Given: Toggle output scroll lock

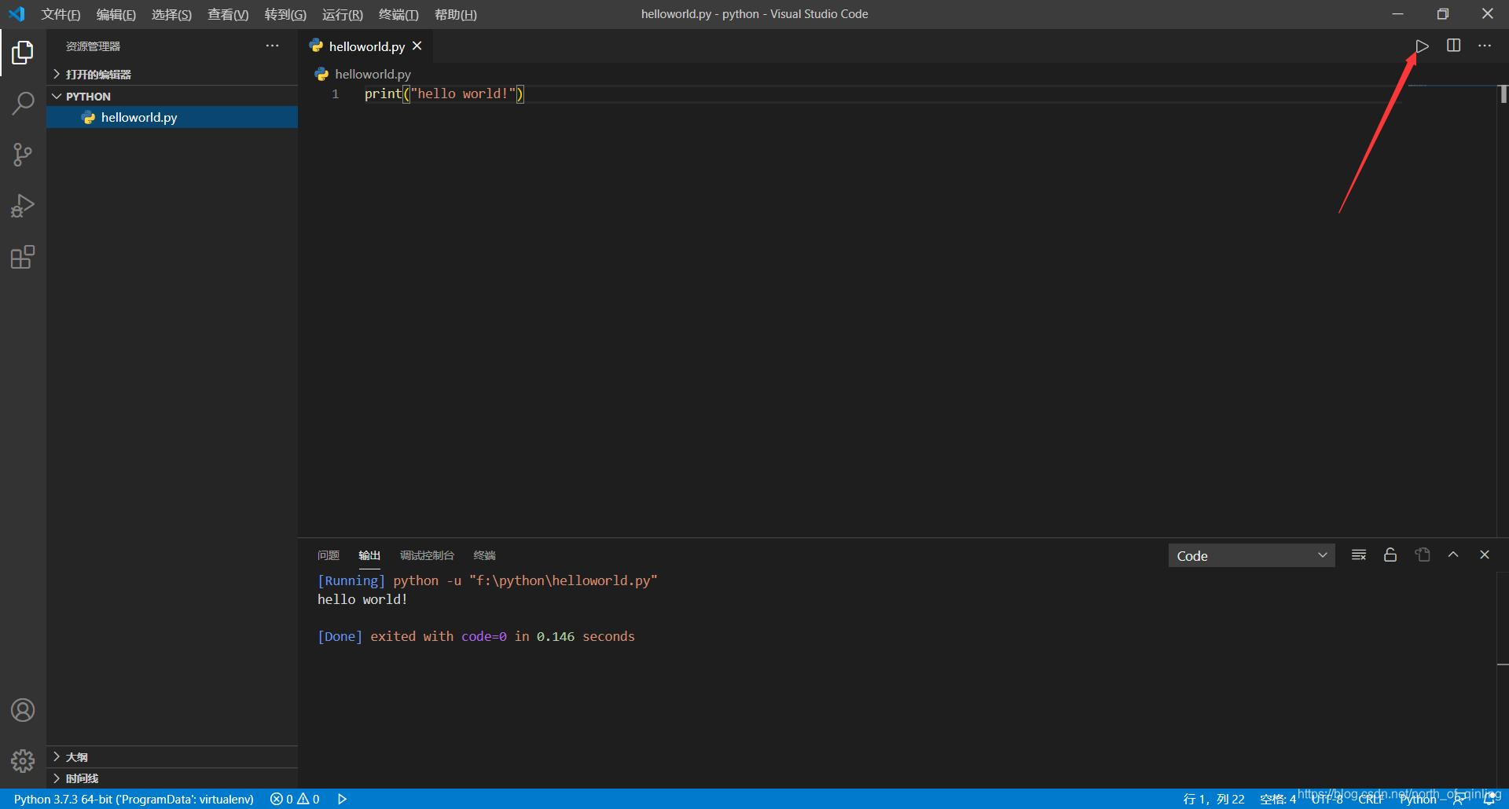Looking at the screenshot, I should 1390,555.
